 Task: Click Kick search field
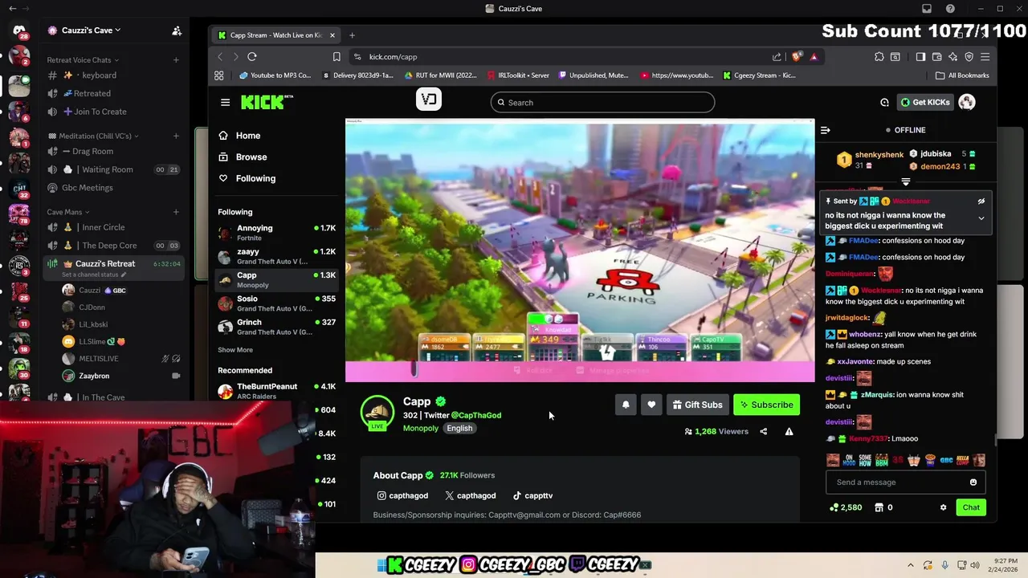tap(602, 103)
